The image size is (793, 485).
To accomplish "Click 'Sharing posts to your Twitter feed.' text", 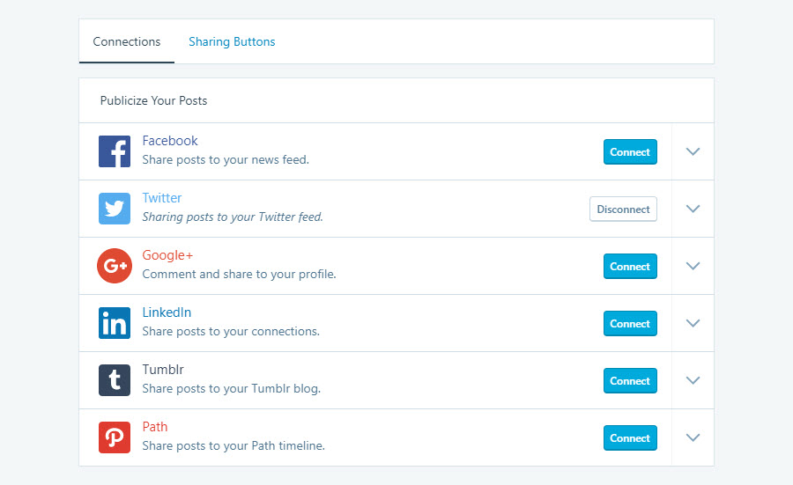I will tap(233, 217).
